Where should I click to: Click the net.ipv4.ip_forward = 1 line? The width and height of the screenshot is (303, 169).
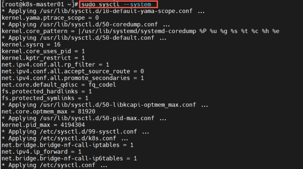pyautogui.click(x=41, y=152)
